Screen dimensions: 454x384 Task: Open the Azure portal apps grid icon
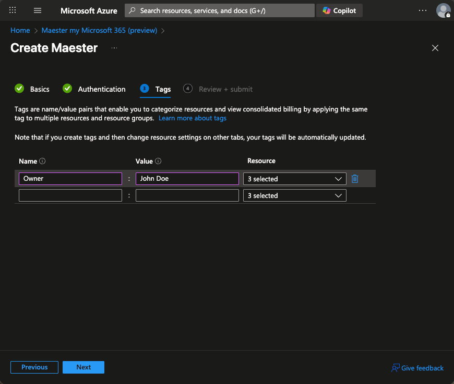[13, 10]
